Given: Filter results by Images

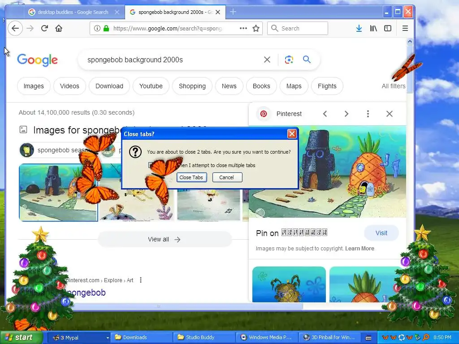Looking at the screenshot, I should 34,86.
